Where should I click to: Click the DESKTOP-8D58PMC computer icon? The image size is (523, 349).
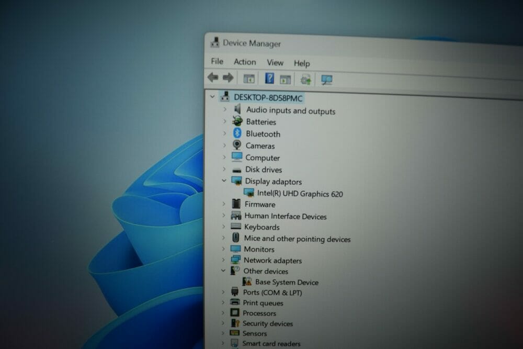(x=225, y=96)
